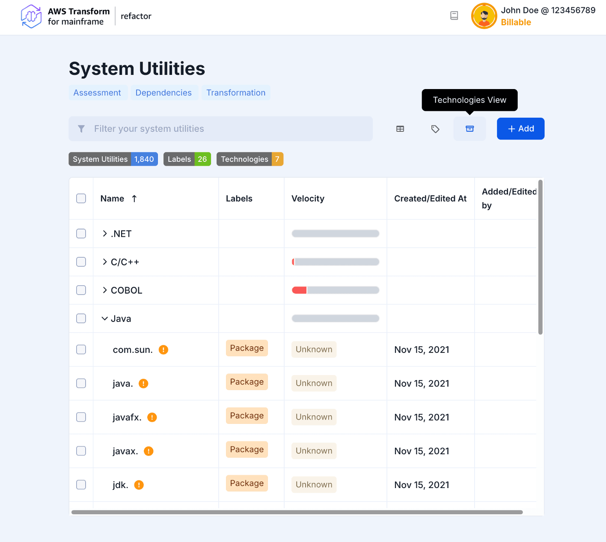
Task: Sort by Name using the arrow icon
Action: point(134,199)
